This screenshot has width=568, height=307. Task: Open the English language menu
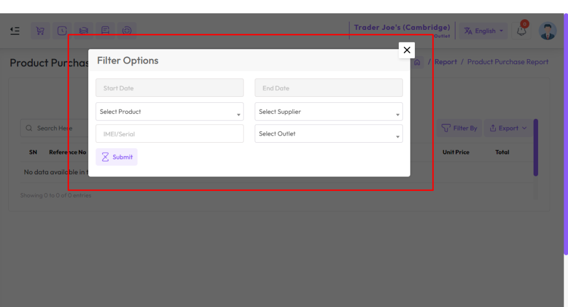coord(483,31)
